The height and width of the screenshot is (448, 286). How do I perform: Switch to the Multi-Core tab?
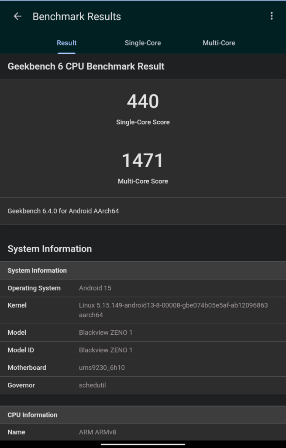pyautogui.click(x=219, y=43)
